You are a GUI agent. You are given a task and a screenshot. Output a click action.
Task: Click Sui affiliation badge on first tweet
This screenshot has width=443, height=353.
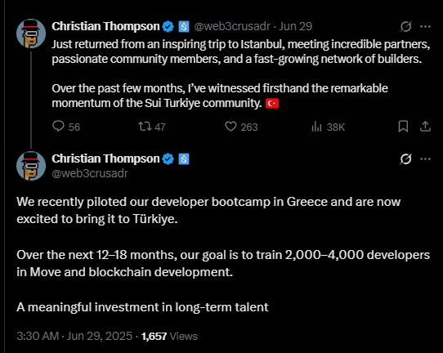pos(184,27)
